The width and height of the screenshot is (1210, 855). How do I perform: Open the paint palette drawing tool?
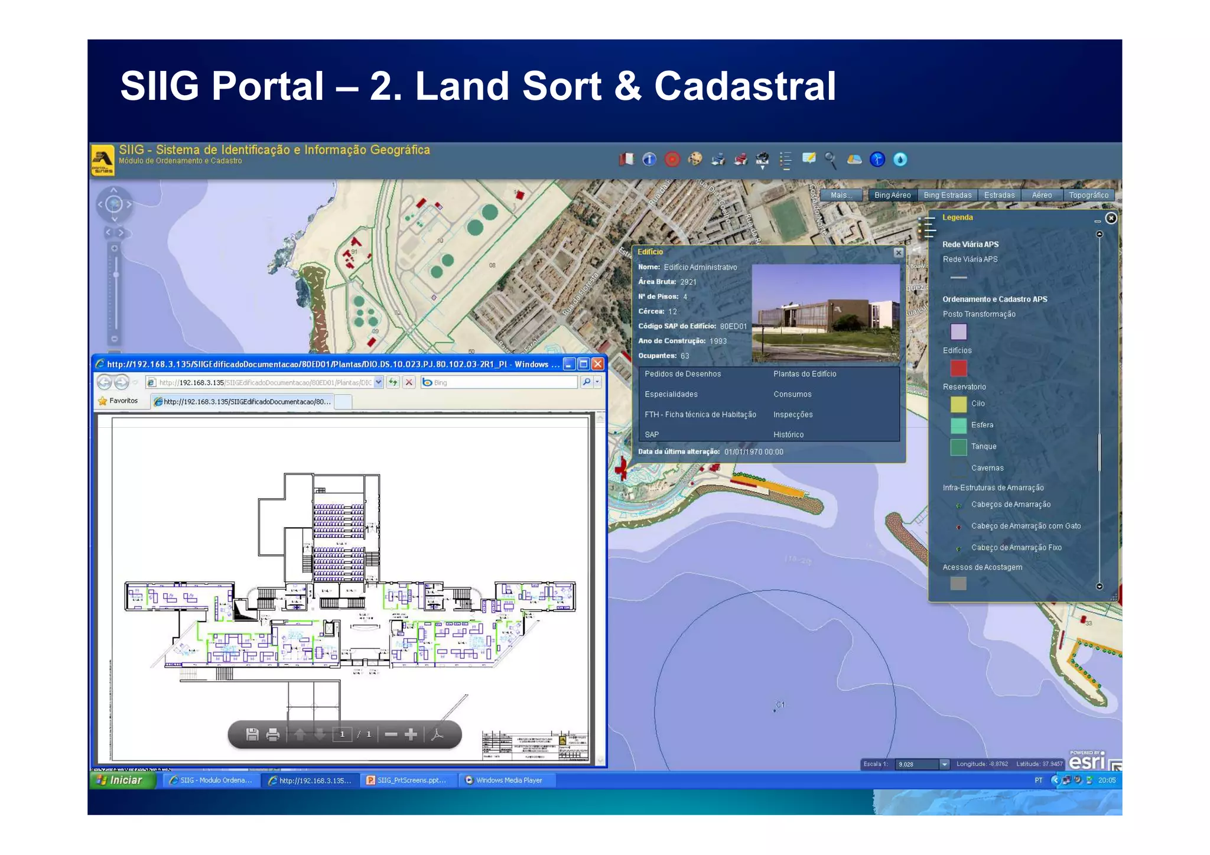(695, 159)
